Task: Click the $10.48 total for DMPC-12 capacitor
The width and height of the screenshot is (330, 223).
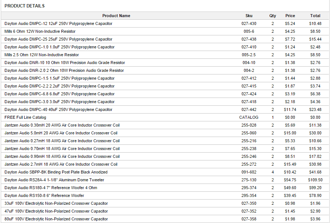Action: [315, 23]
